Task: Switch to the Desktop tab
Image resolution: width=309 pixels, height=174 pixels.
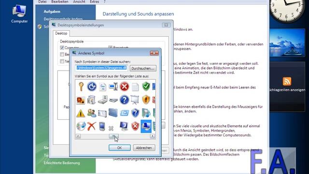Action: pyautogui.click(x=61, y=33)
